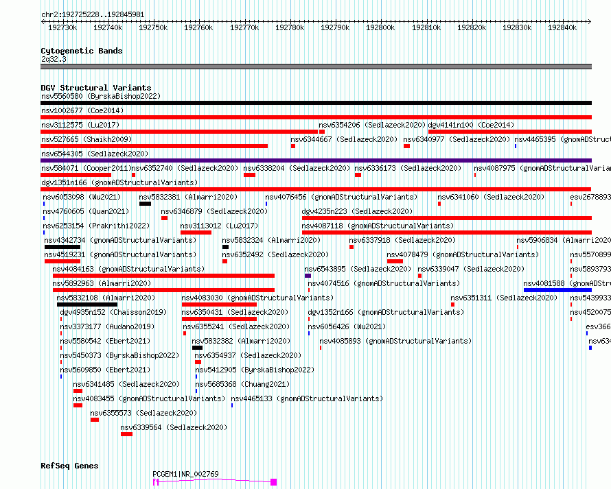Screen dimensions: 611x489
Task: Click the nsv6544305 (Sedlazeck2020) label
Action: click(x=95, y=154)
